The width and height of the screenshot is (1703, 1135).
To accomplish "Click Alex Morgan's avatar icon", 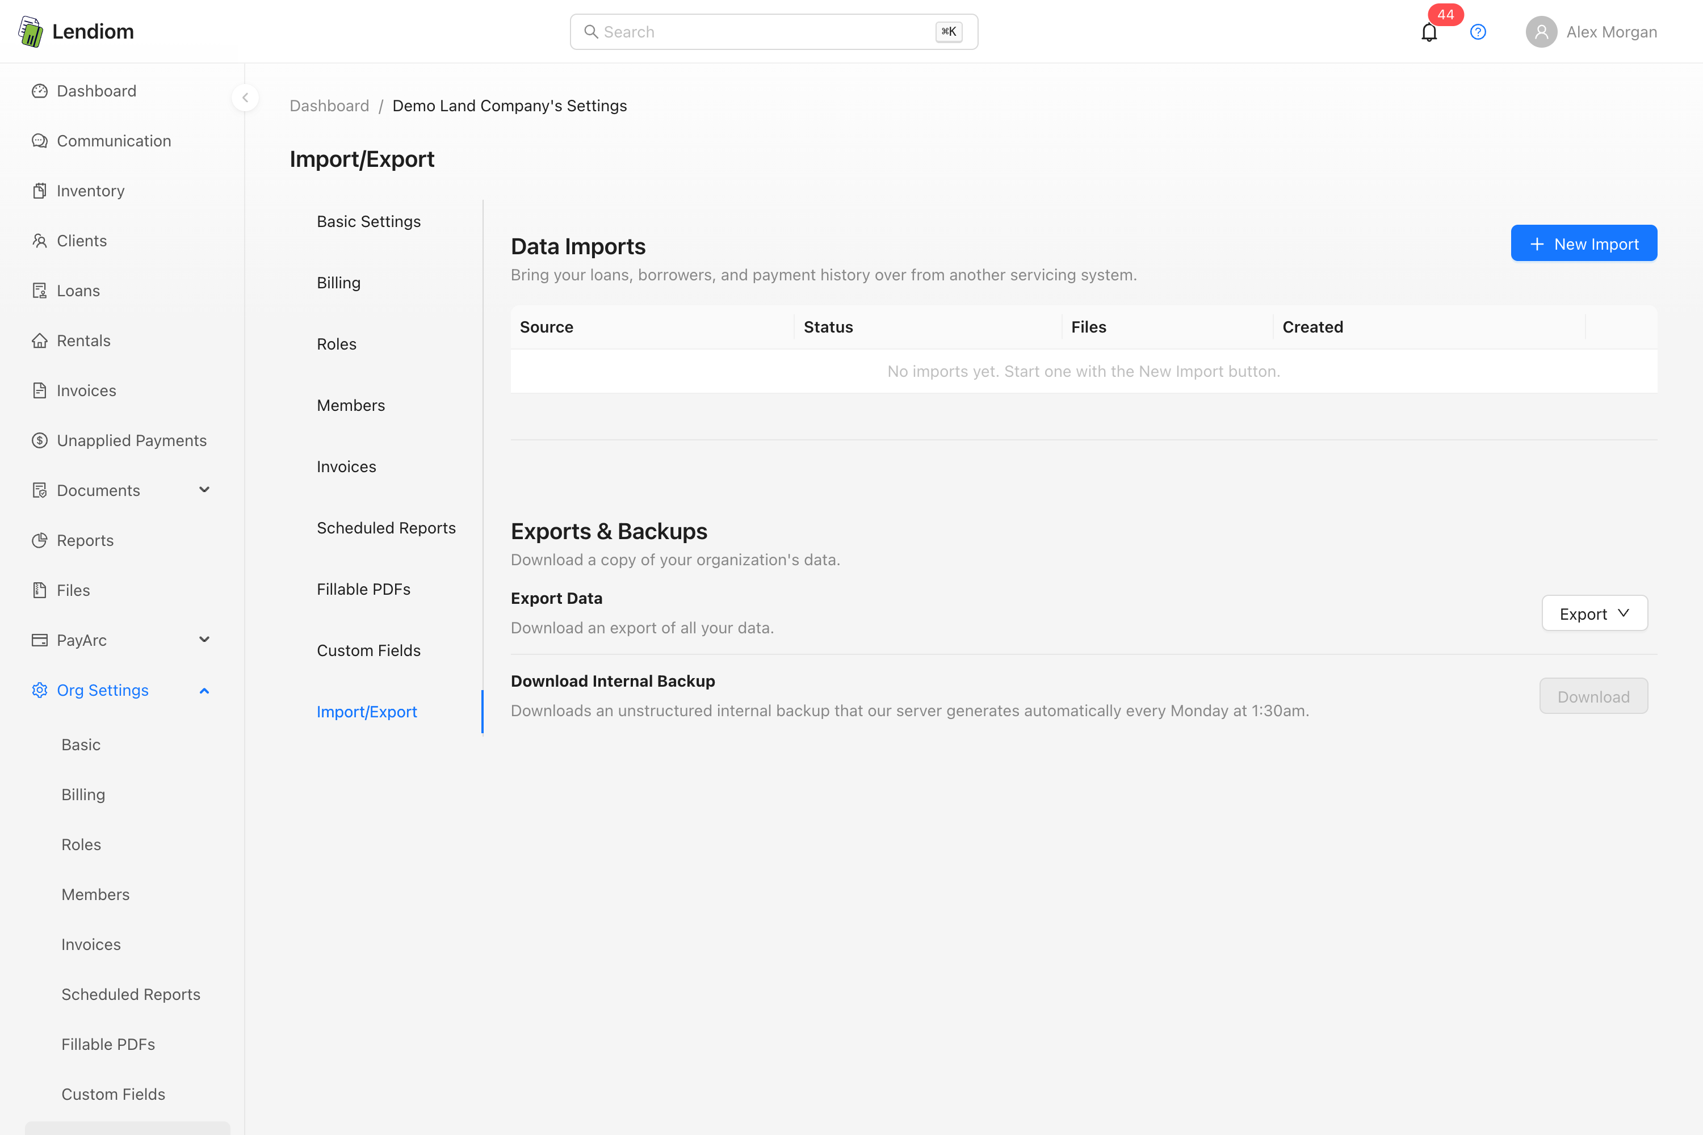I will [1541, 32].
